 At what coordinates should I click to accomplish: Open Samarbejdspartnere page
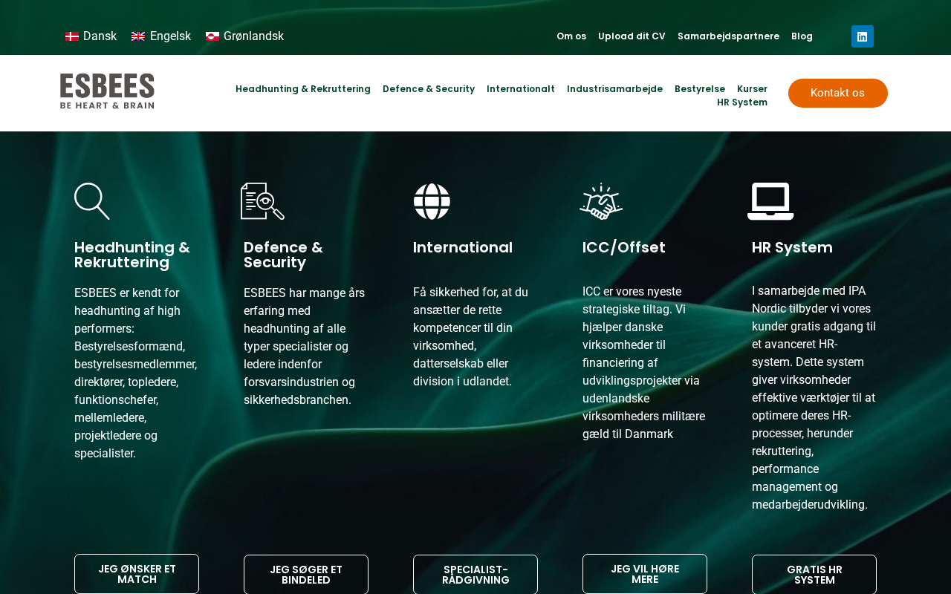click(x=728, y=36)
